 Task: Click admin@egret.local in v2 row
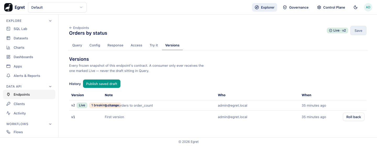pos(232,105)
